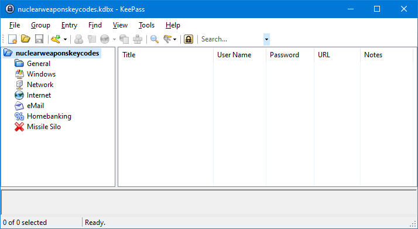418x229 pixels.
Task: Click the toolbar drag grip handle
Action: click(4, 39)
